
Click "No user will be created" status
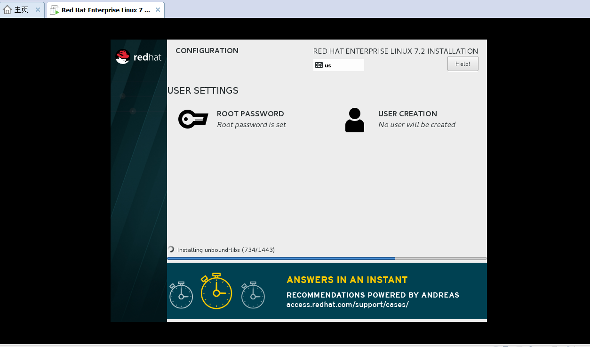[417, 125]
